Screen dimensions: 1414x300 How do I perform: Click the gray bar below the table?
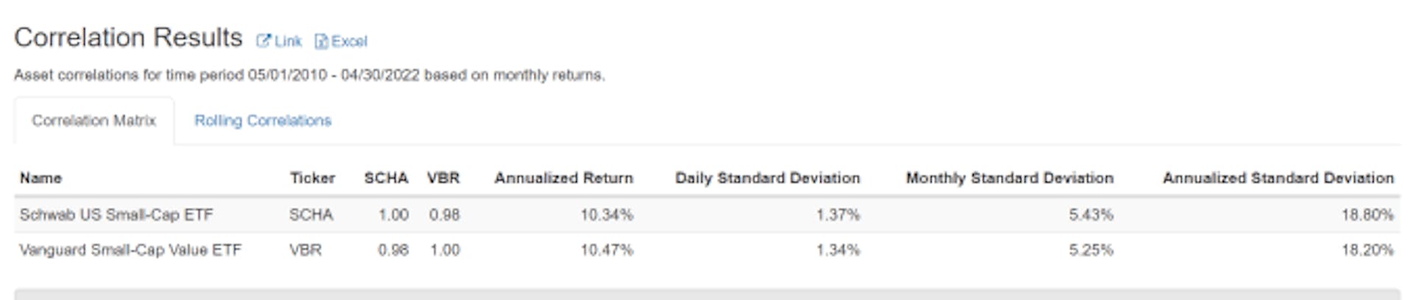pos(707,294)
